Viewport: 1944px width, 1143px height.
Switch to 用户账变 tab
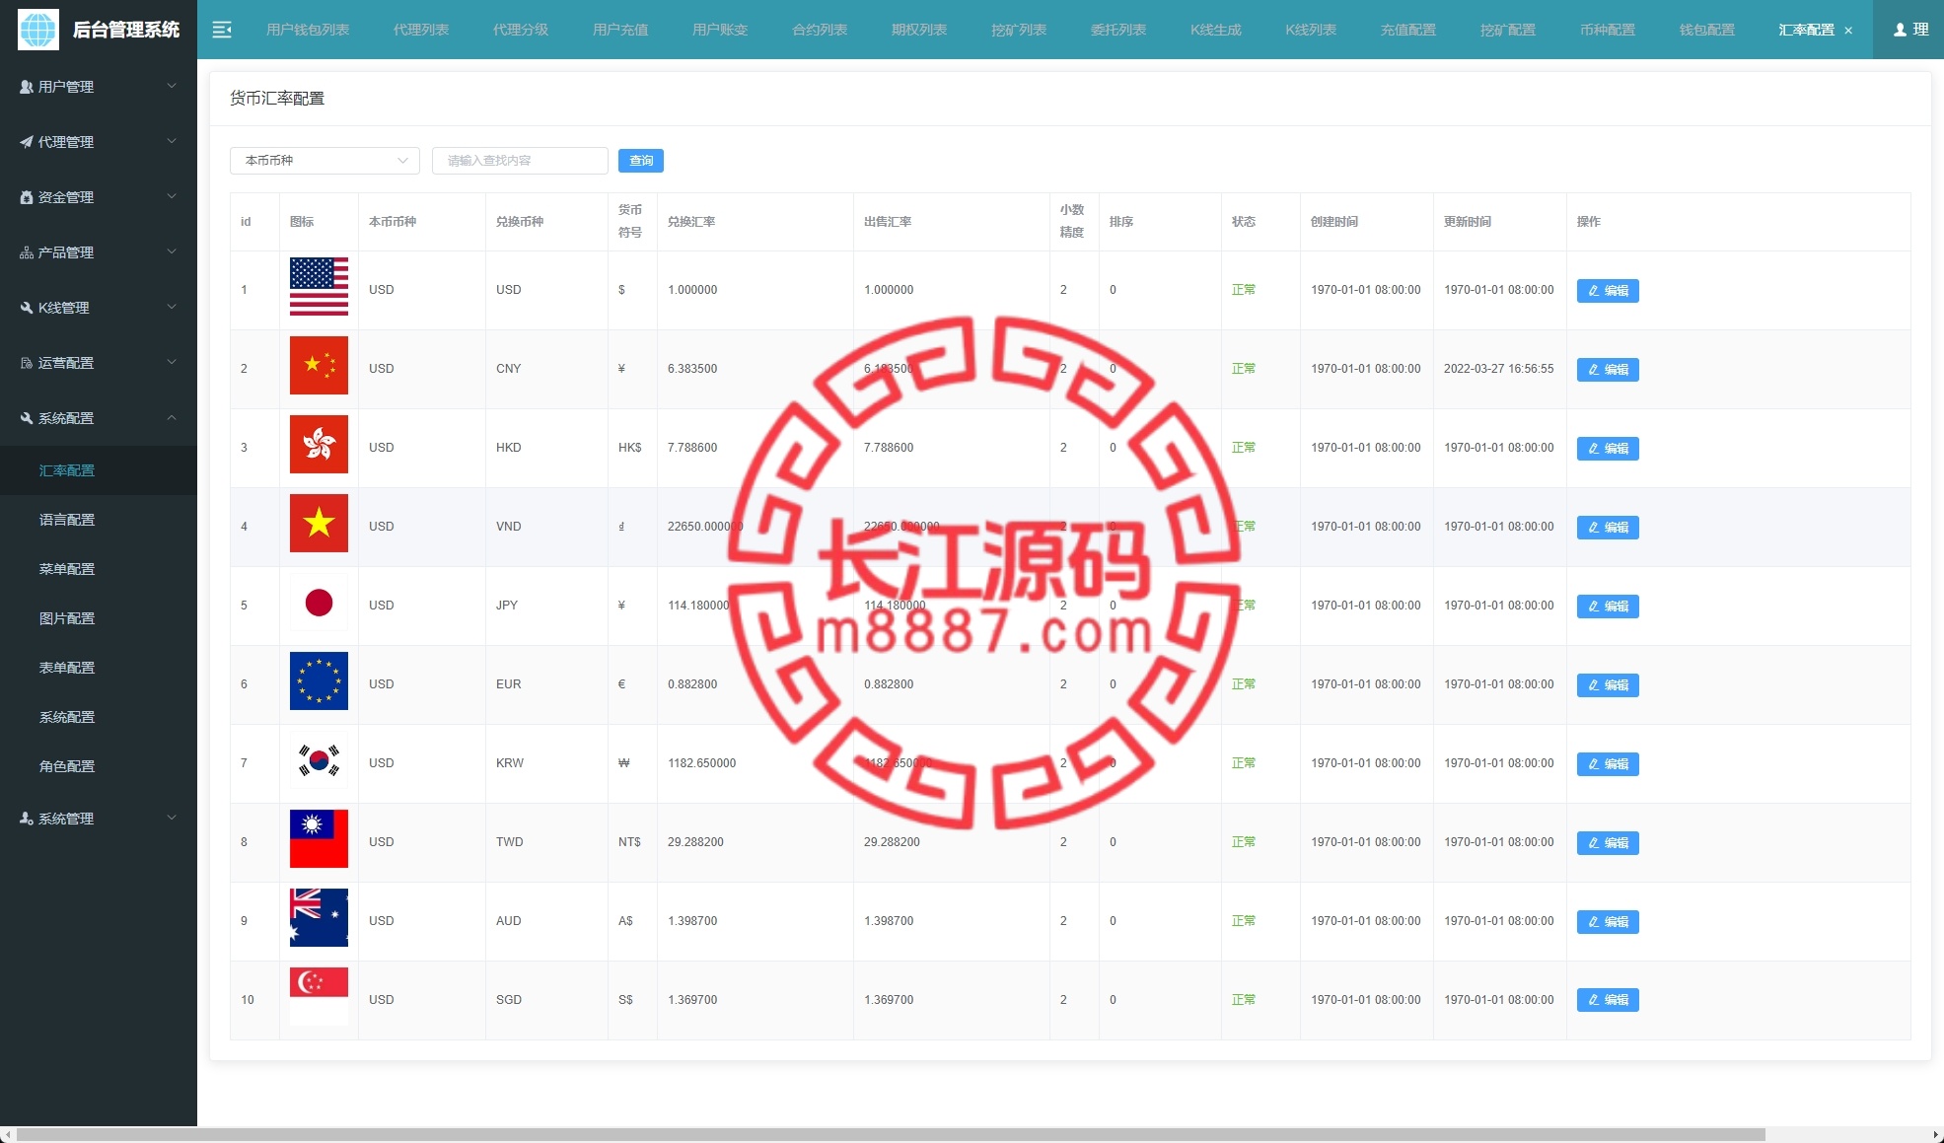(x=720, y=30)
